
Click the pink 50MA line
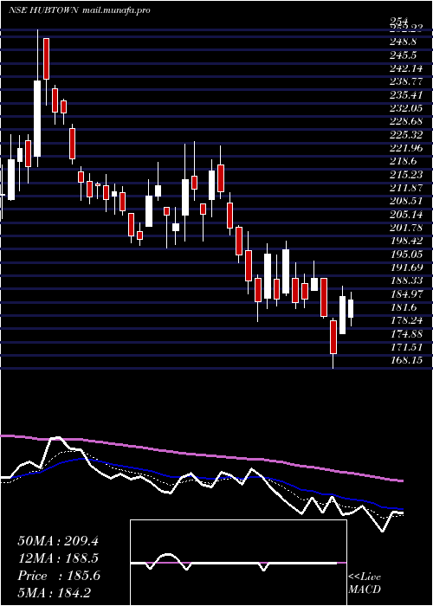point(201,455)
